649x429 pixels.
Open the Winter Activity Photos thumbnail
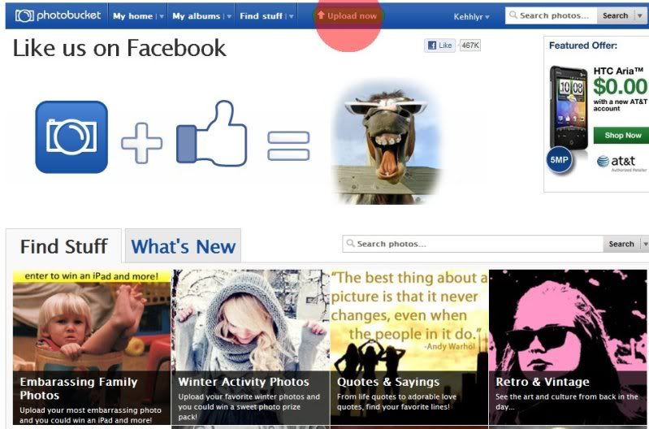[251, 347]
